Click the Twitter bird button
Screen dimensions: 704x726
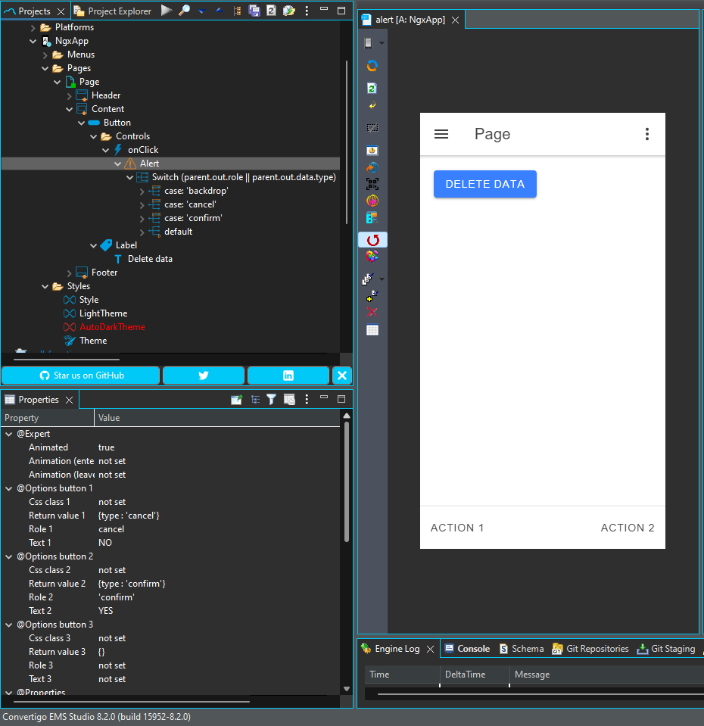click(x=204, y=375)
